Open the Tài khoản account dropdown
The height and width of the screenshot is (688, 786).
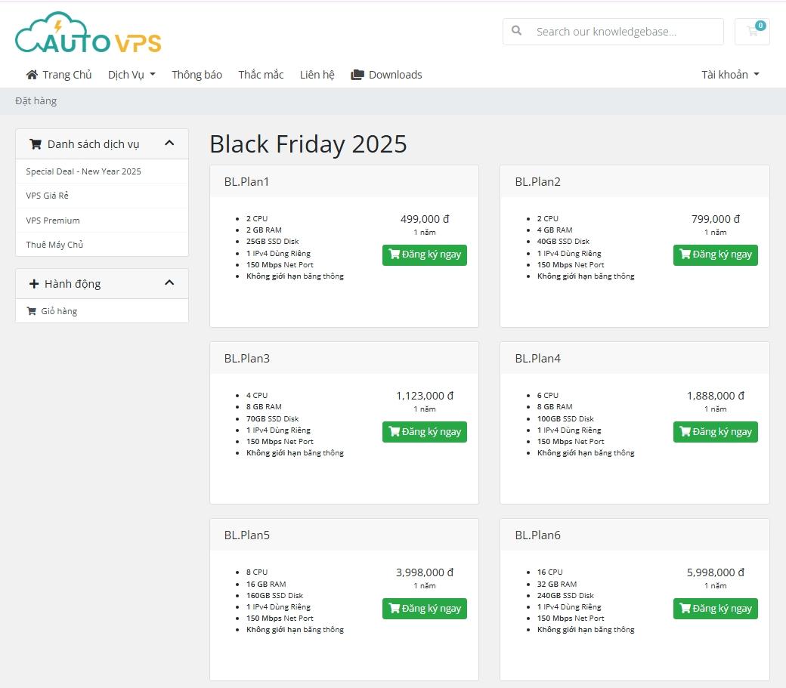click(730, 74)
